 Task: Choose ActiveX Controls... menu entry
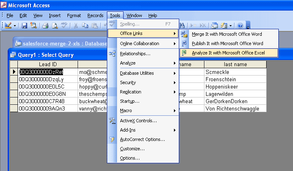(143, 121)
